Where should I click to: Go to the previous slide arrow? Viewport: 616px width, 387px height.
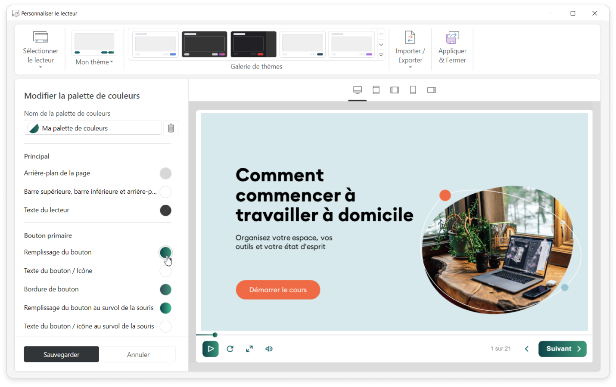click(526, 349)
